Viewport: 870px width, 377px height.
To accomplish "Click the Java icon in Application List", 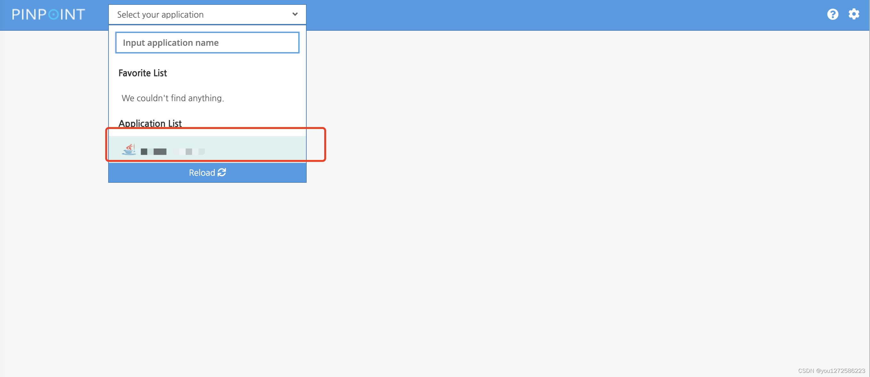I will point(129,149).
